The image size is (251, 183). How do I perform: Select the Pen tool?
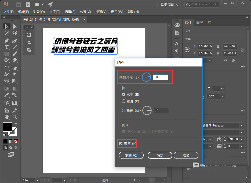click(6, 41)
